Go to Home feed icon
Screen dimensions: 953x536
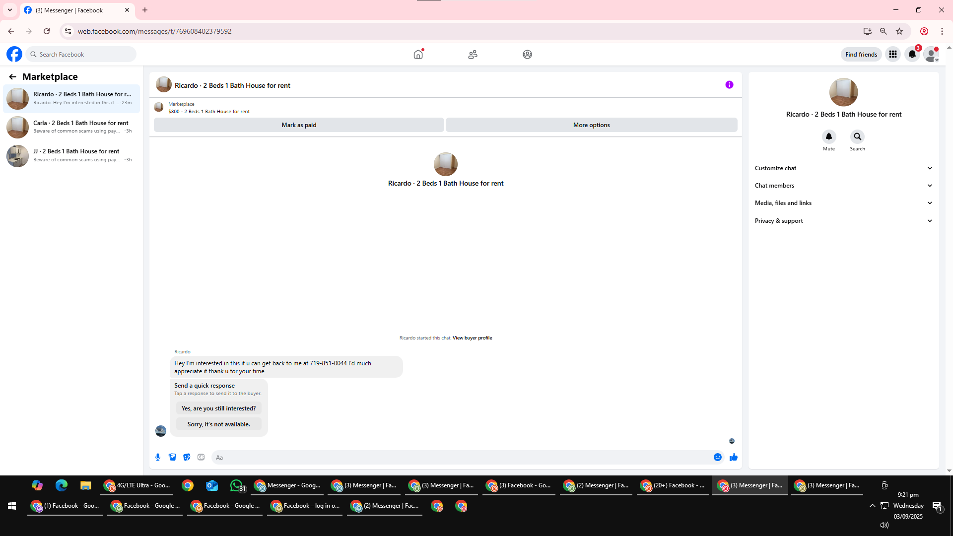pyautogui.click(x=418, y=54)
